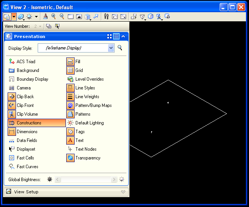
Task: Switch Presentation panel to list mode
Action: (116, 37)
